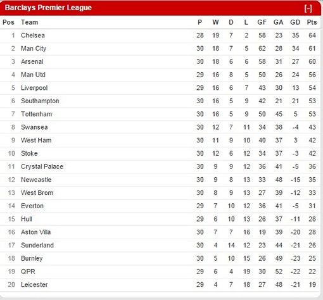Click the Barclays Premier League header title
The height and width of the screenshot is (300, 323).
(x=48, y=8)
